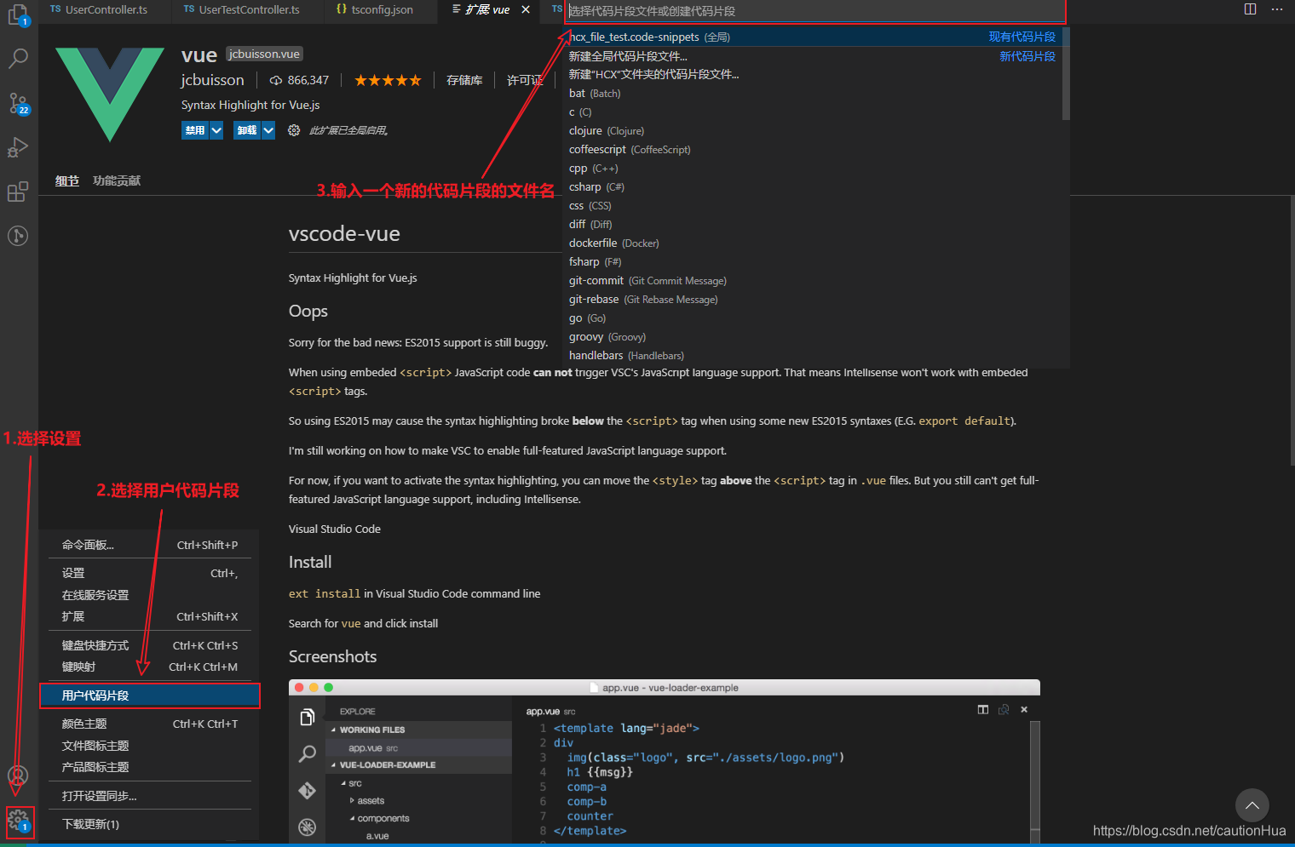Image resolution: width=1295 pixels, height=847 pixels.
Task: Select groovy (Groovy) language entry
Action: 812,337
